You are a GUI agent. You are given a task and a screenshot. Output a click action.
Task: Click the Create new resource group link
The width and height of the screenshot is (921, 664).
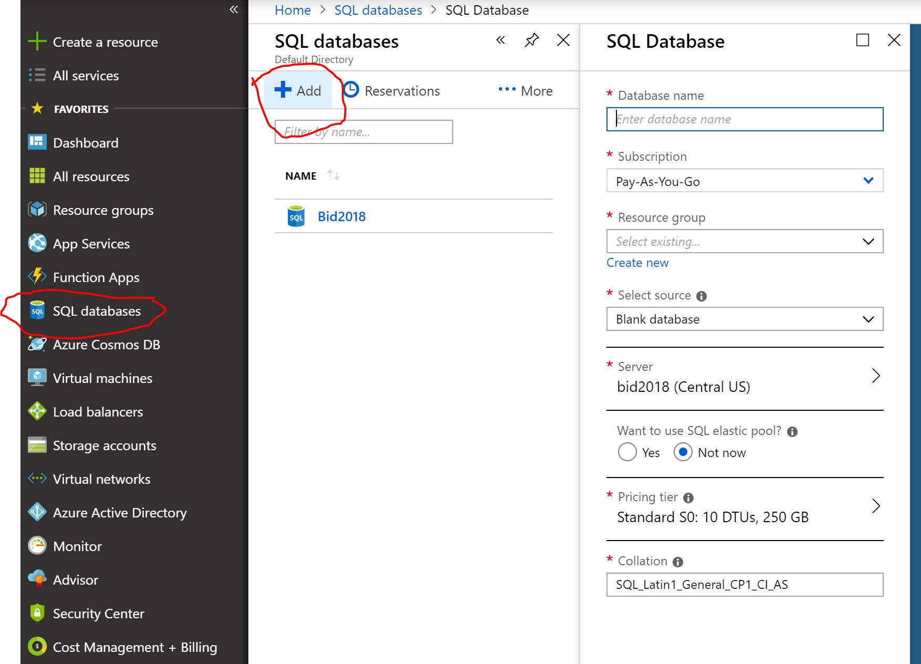(637, 263)
